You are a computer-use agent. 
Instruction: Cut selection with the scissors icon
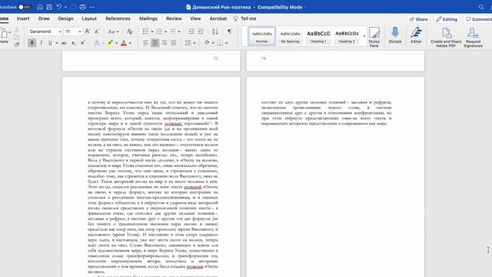point(16,30)
